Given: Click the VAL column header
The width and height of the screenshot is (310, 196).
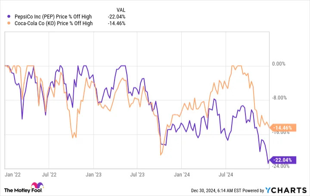Looking at the screenshot, I should (121, 10).
